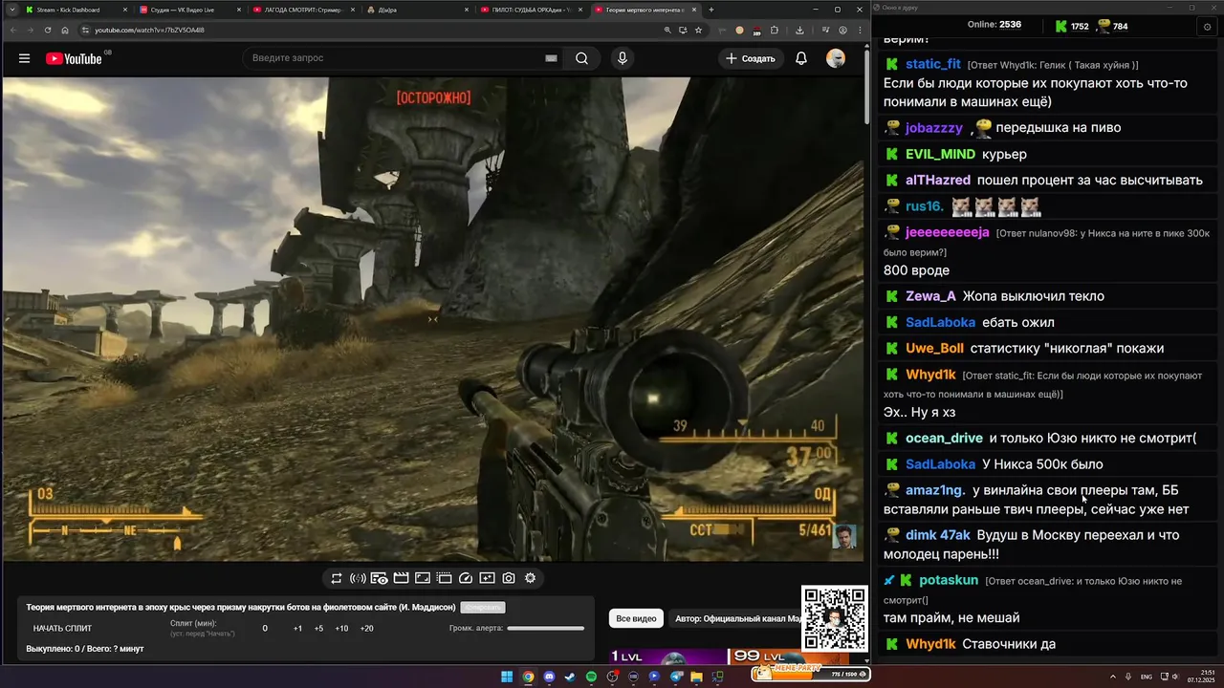Screen dimensions: 1224x688
Task: Select the Автор: Официальный канал chip
Action: 736,618
